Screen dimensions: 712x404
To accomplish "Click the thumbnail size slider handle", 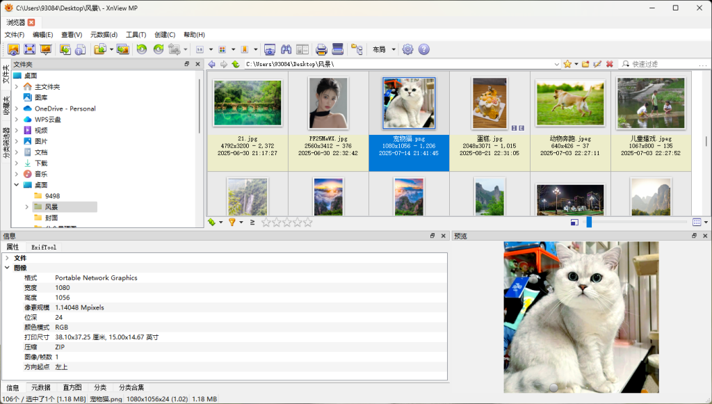I will tap(589, 223).
